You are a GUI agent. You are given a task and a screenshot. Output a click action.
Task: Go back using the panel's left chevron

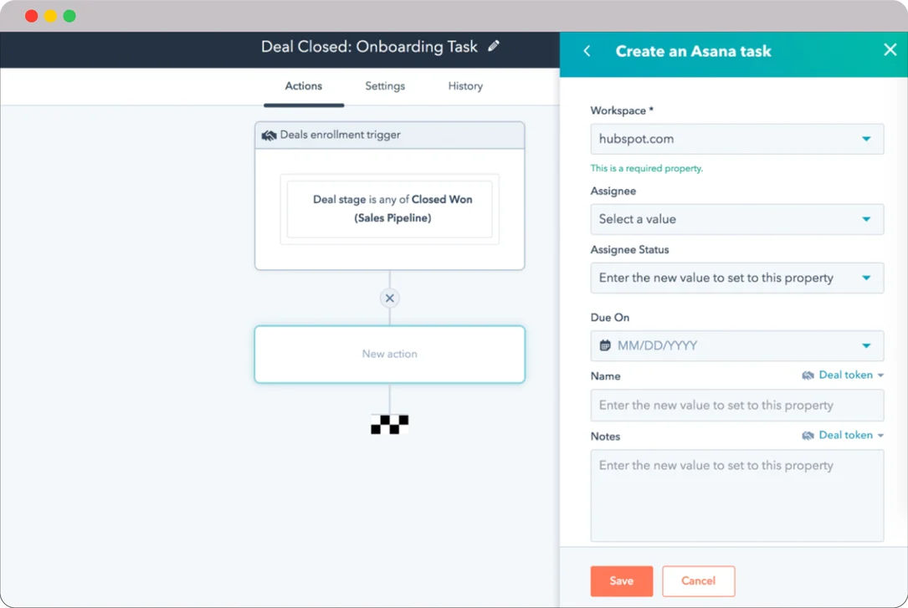[587, 51]
